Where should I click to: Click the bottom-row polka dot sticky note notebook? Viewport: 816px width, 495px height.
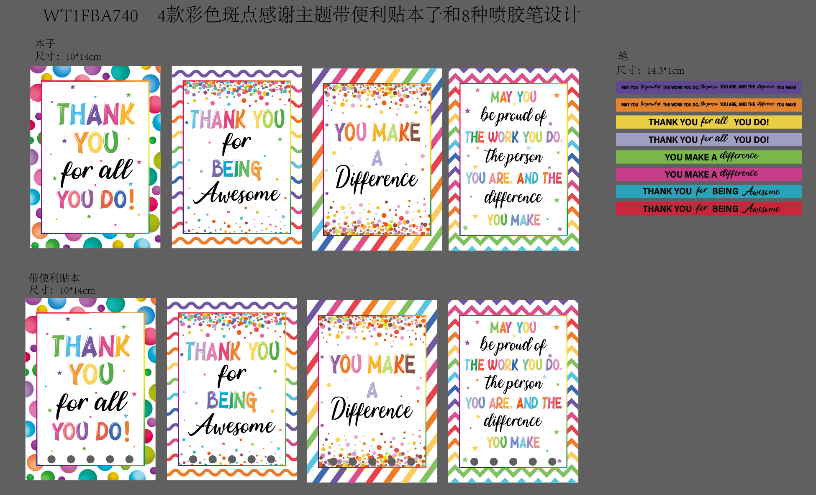point(90,389)
